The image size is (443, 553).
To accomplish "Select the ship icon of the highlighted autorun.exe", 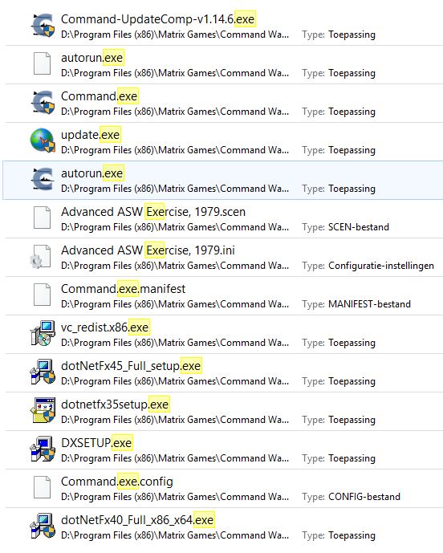I will 43,179.
